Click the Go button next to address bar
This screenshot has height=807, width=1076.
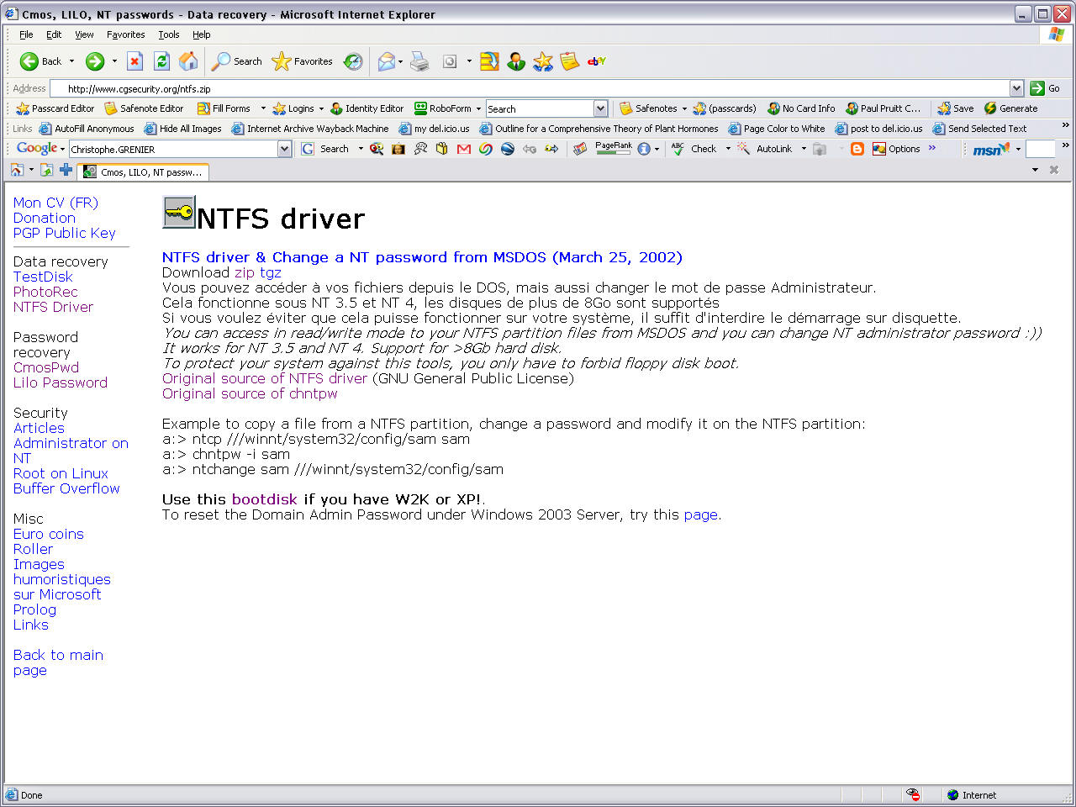[x=1045, y=88]
